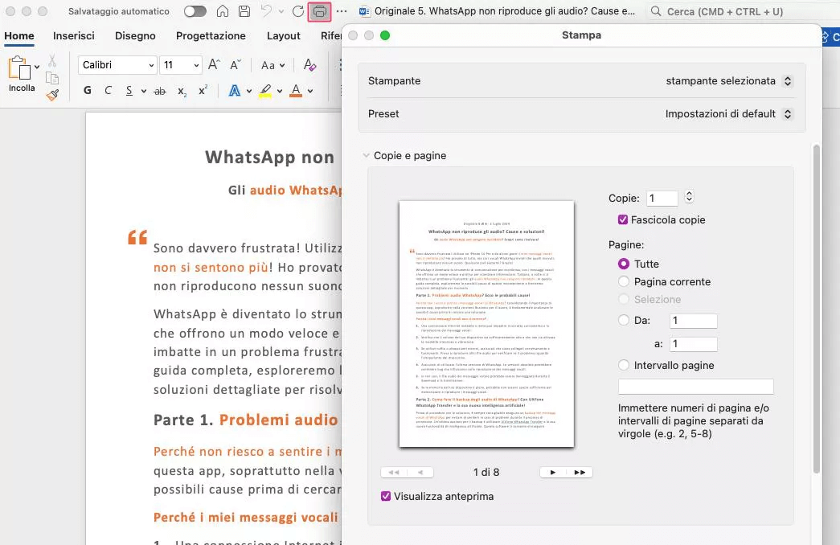Underline text with the S button

pos(129,91)
